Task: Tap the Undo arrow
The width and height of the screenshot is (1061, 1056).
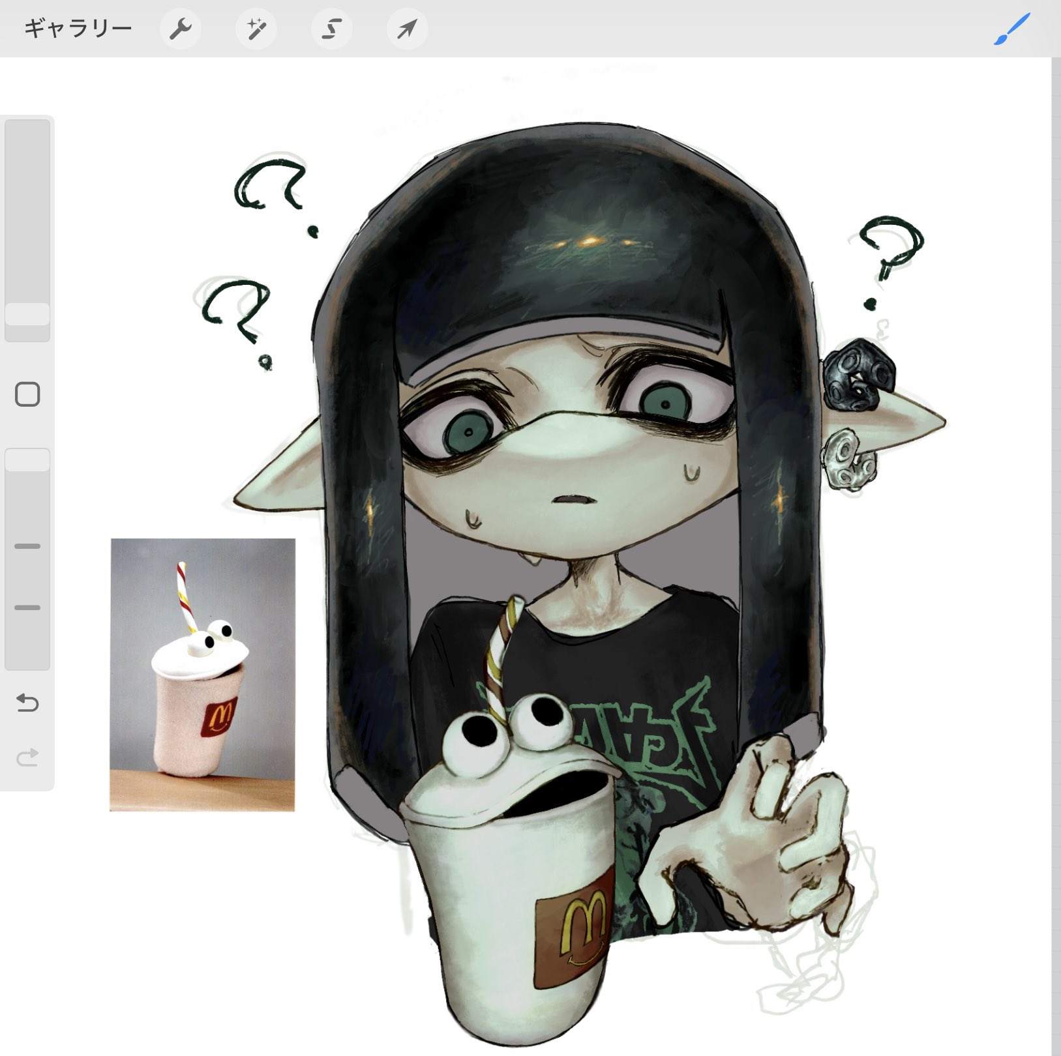Action: tap(27, 703)
